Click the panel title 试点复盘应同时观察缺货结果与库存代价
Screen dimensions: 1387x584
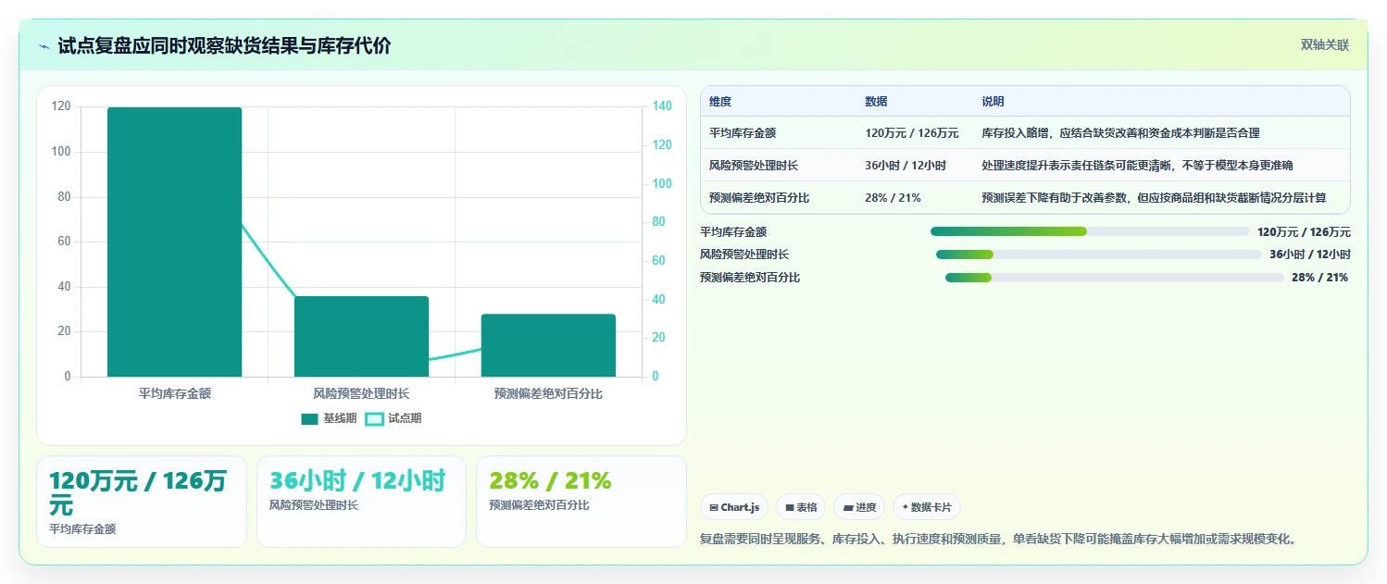[x=224, y=45]
